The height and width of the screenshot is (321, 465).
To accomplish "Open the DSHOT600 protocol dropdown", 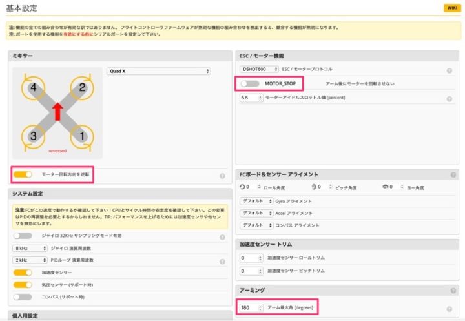I will 259,68.
